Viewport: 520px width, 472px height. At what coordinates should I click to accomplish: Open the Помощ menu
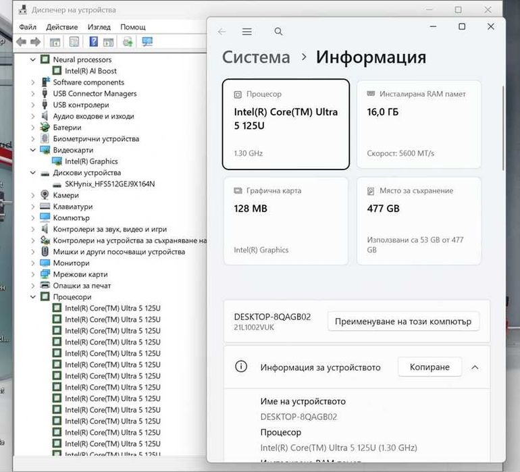133,27
